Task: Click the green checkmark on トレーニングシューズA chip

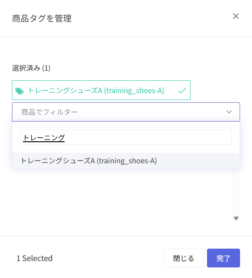Action: [182, 90]
